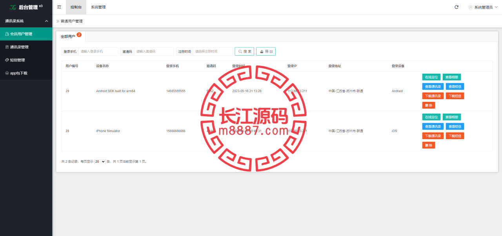Click the 用户编号 column header

[x=72, y=66]
